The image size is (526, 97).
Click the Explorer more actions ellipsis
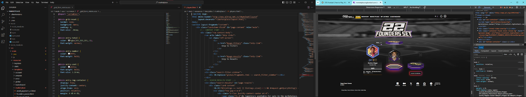[45, 7]
